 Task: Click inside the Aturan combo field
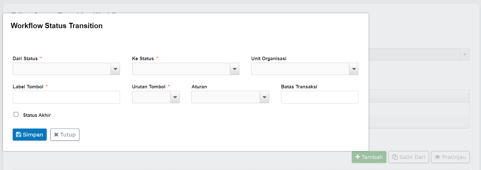(x=225, y=97)
